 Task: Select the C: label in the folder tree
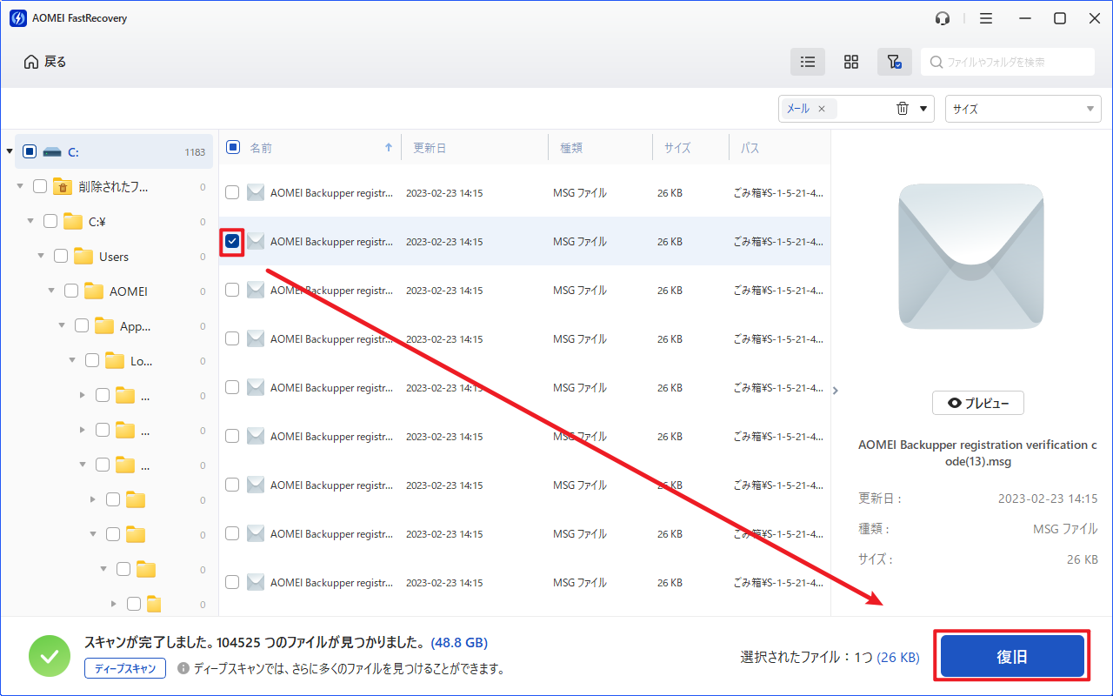point(74,152)
